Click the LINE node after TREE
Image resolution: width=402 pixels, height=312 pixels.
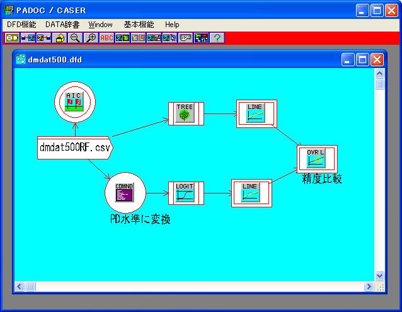[x=255, y=113]
